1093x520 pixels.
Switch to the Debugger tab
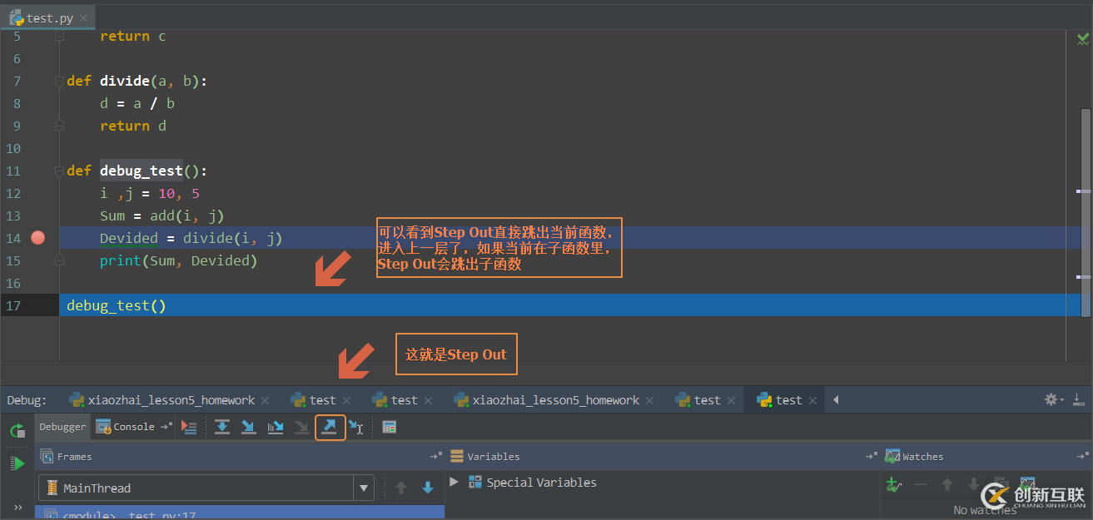[63, 427]
